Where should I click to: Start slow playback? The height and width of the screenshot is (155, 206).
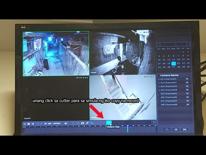pyautogui.click(x=46, y=123)
